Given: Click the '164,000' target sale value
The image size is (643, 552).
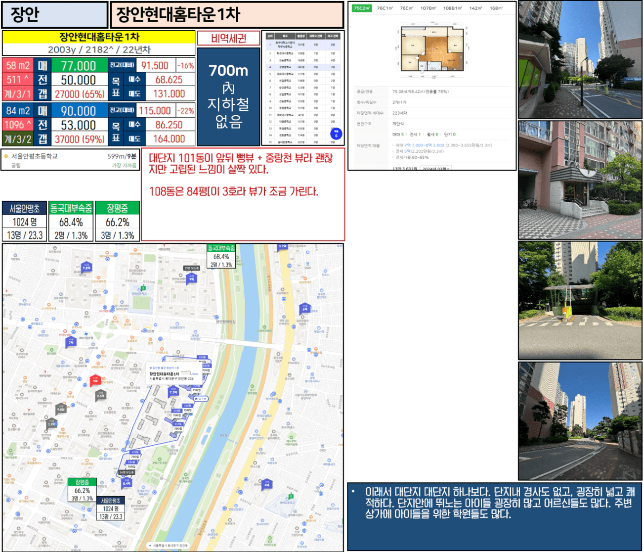Looking at the screenshot, I should (169, 139).
